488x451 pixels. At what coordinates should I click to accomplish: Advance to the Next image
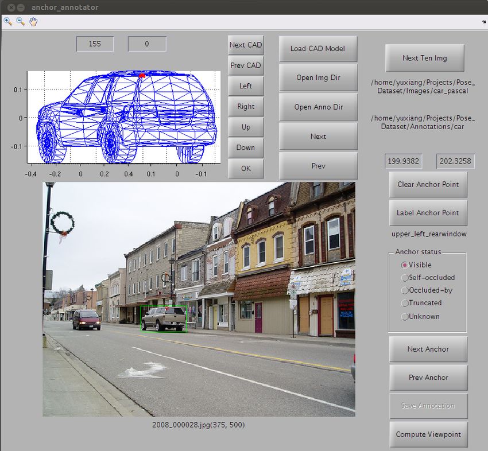pos(318,136)
